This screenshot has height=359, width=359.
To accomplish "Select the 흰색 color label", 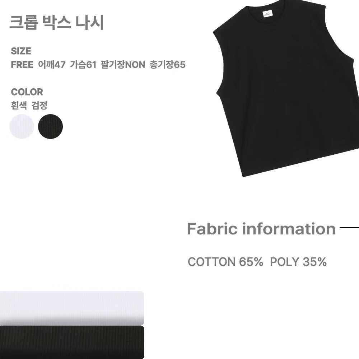I will (x=19, y=106).
